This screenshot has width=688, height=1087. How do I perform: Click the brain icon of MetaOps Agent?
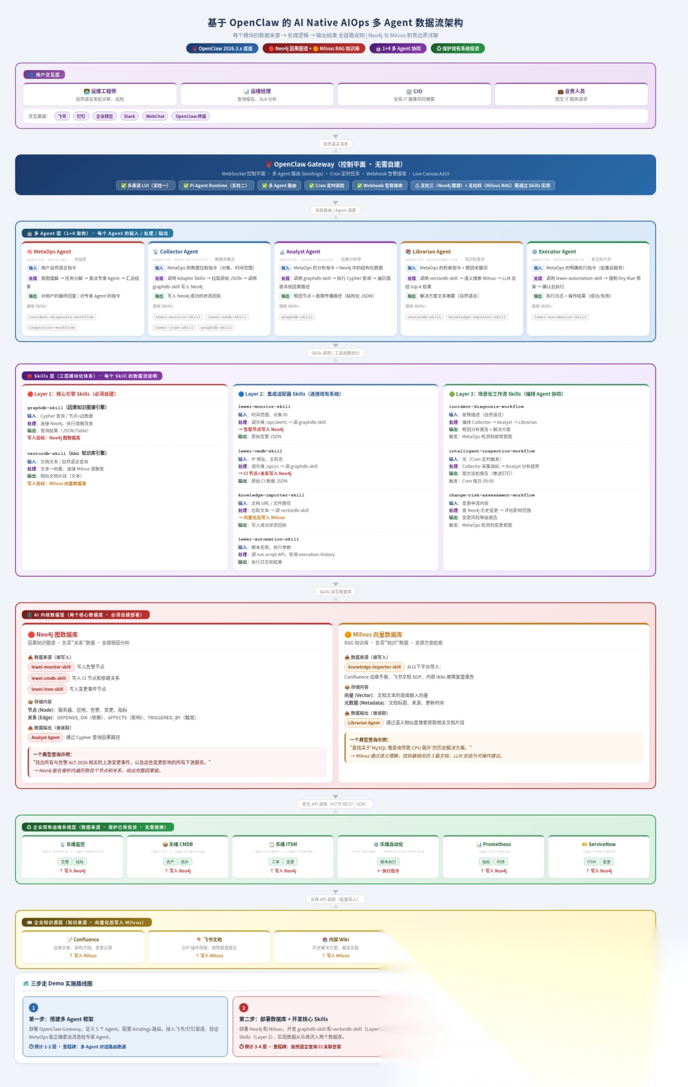click(30, 252)
